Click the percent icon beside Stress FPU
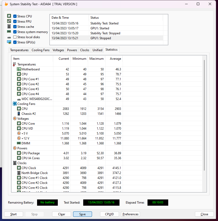218x221 pixels. coord(9,21)
